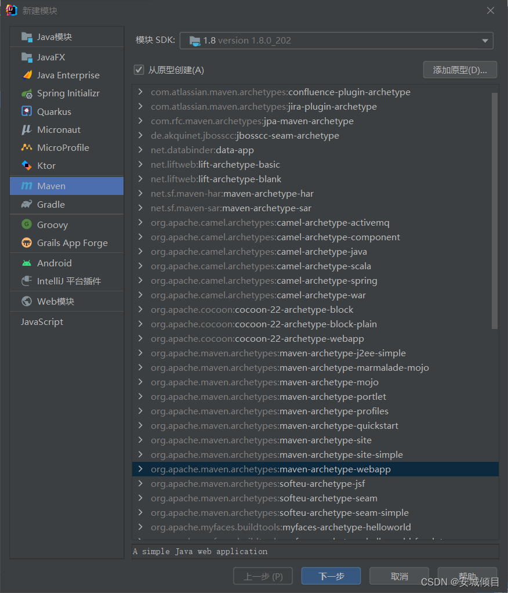The image size is (508, 593).
Task: Click the Micronaut mu icon
Action: [x=27, y=130]
